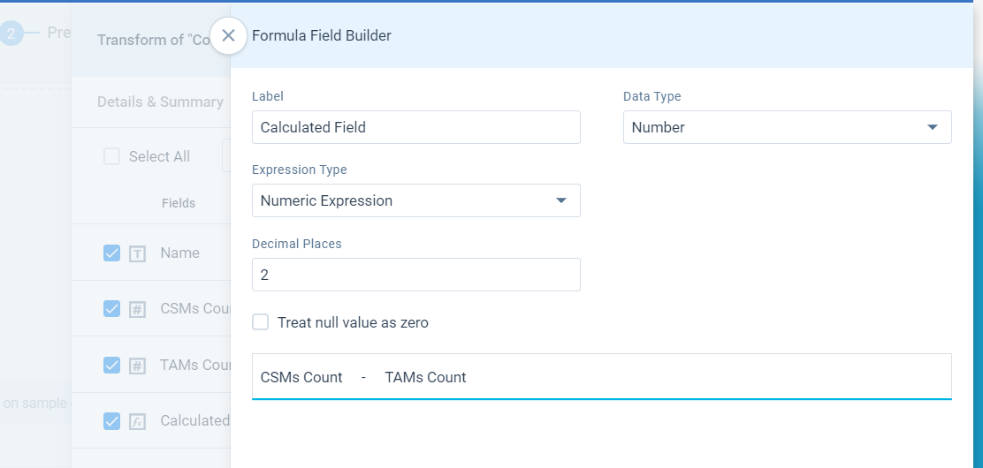The height and width of the screenshot is (468, 983).
Task: Open the Data Type dropdown
Action: 788,127
